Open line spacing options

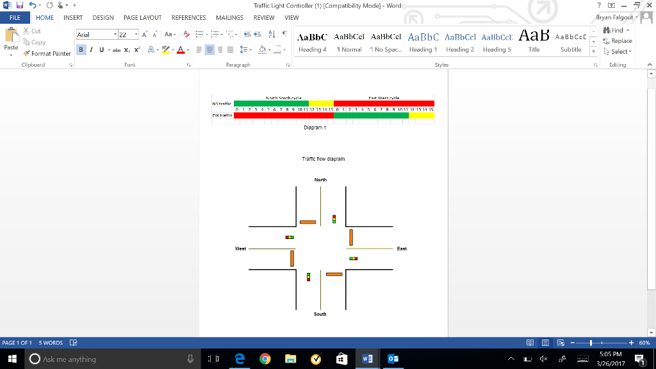tap(245, 50)
